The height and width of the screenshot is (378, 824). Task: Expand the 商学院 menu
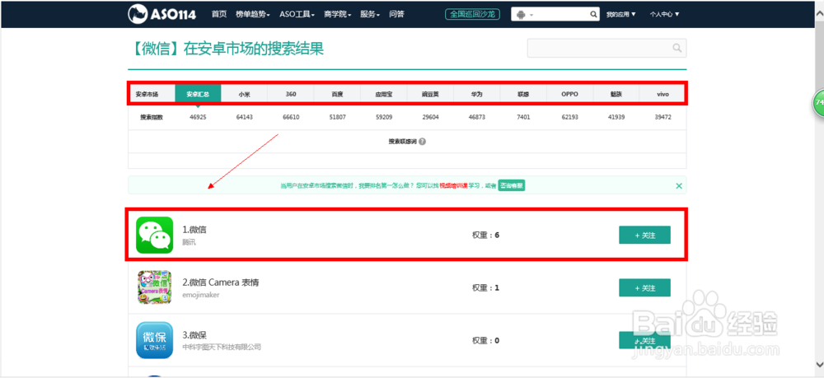coord(338,14)
